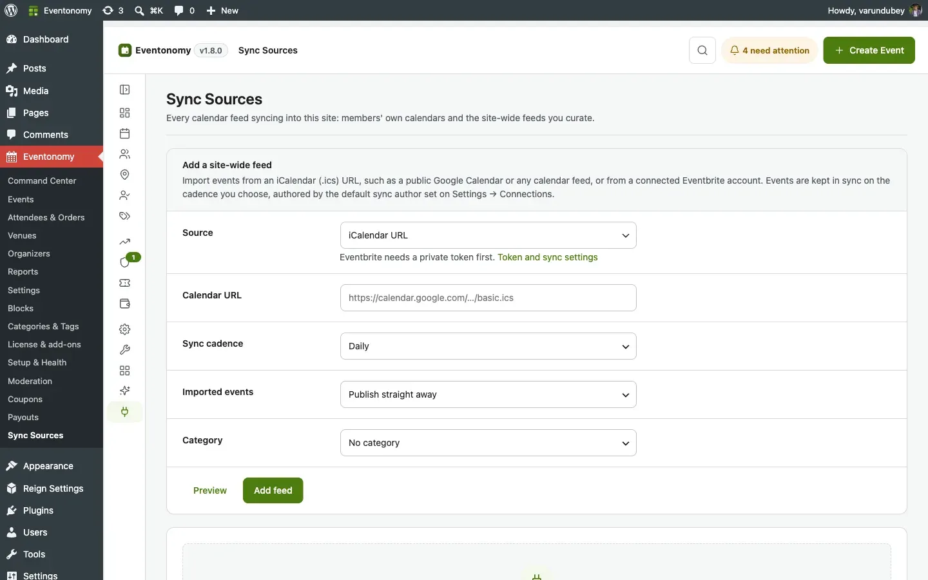Open the Users menu
Image resolution: width=928 pixels, height=580 pixels.
[x=52, y=532]
